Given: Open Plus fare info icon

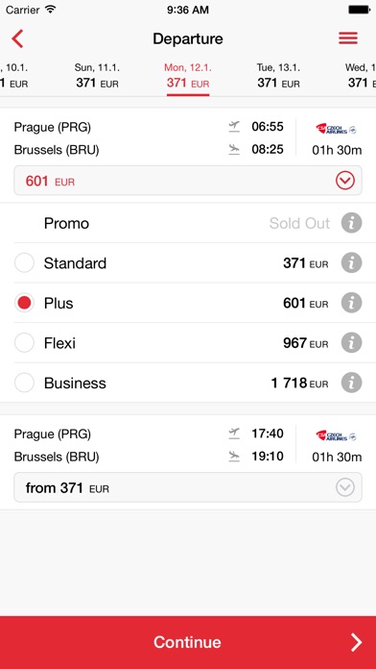Looking at the screenshot, I should (x=351, y=303).
